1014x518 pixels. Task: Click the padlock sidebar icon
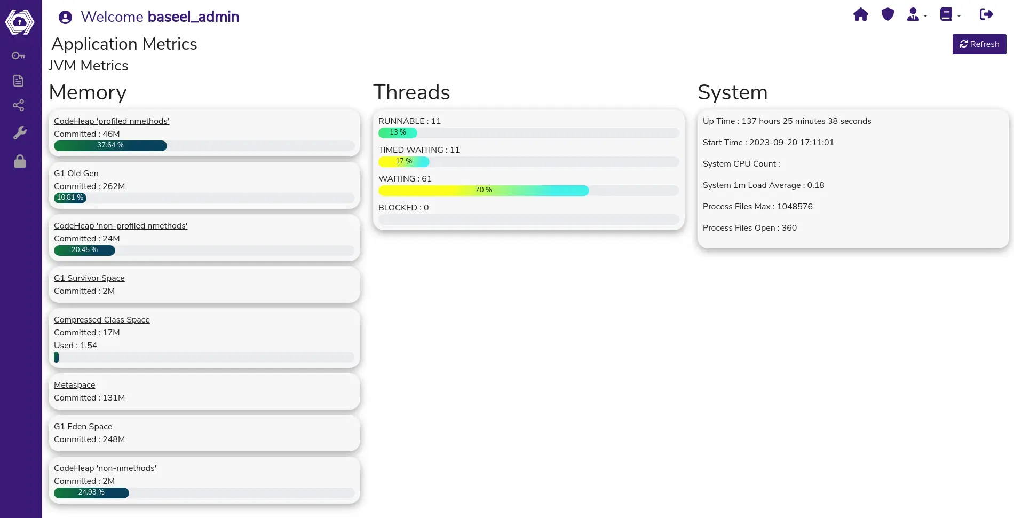tap(20, 161)
